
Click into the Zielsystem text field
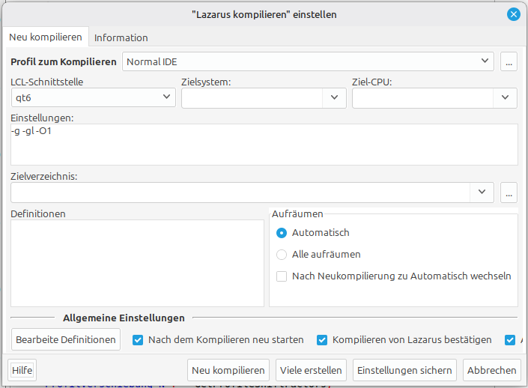click(252, 97)
